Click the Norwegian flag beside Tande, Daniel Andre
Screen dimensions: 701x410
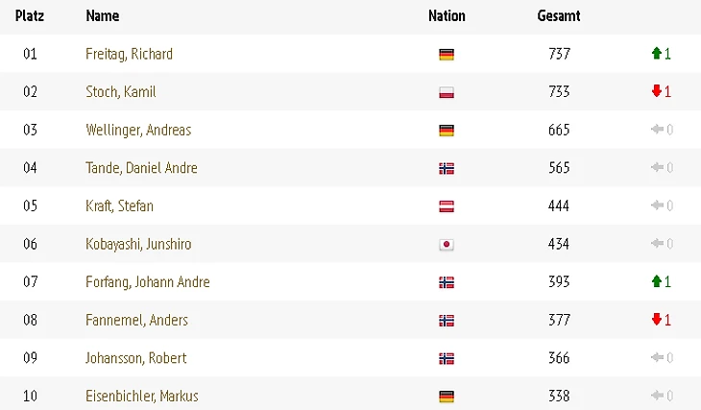click(x=446, y=168)
